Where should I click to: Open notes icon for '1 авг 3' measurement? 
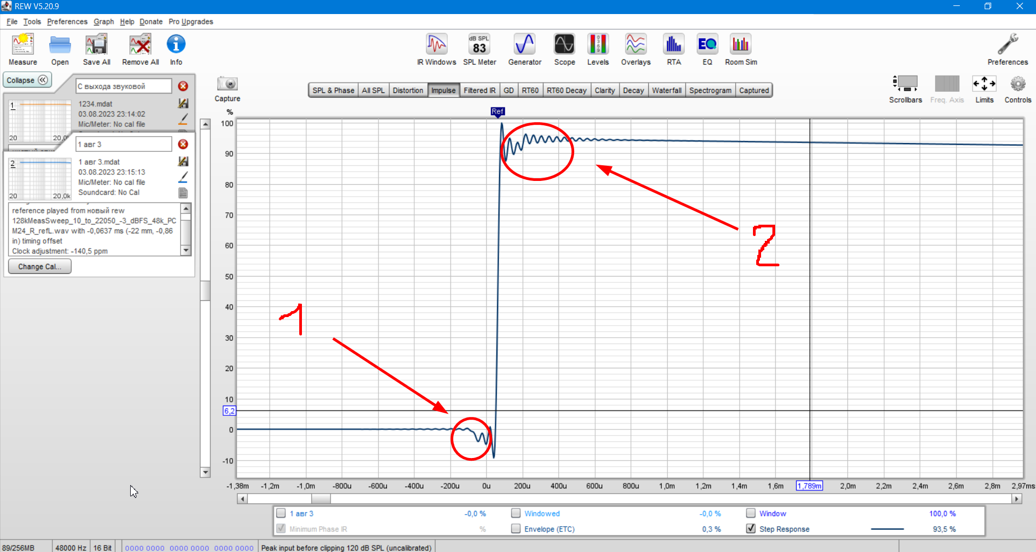point(183,193)
